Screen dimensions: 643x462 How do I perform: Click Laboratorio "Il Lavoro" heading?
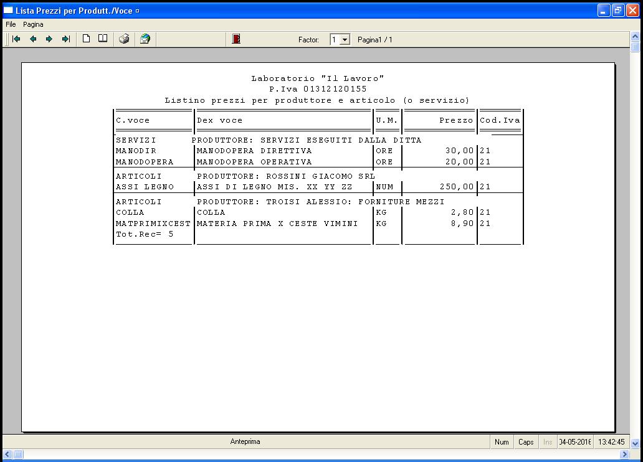[318, 78]
